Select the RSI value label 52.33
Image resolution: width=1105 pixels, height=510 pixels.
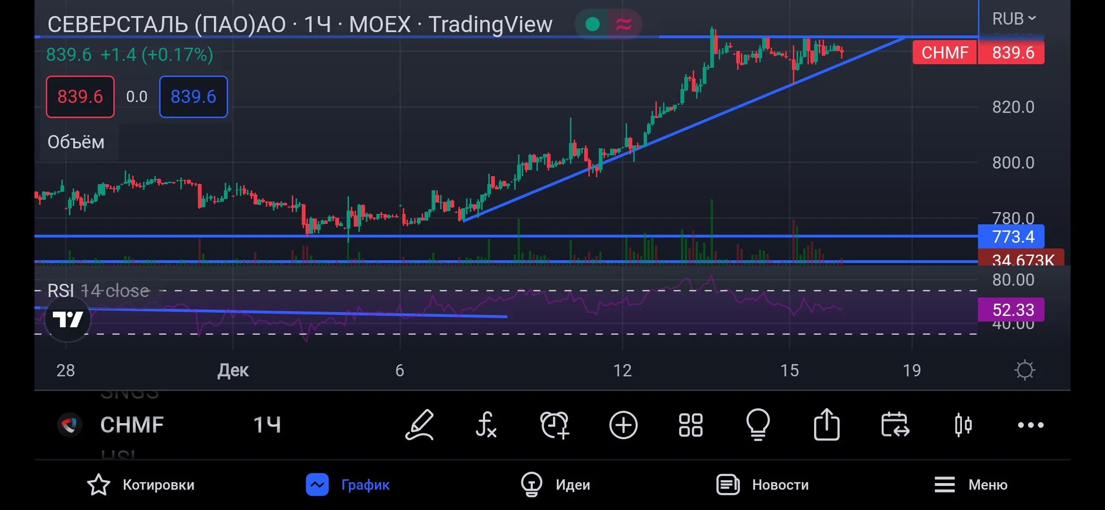pos(1011,310)
